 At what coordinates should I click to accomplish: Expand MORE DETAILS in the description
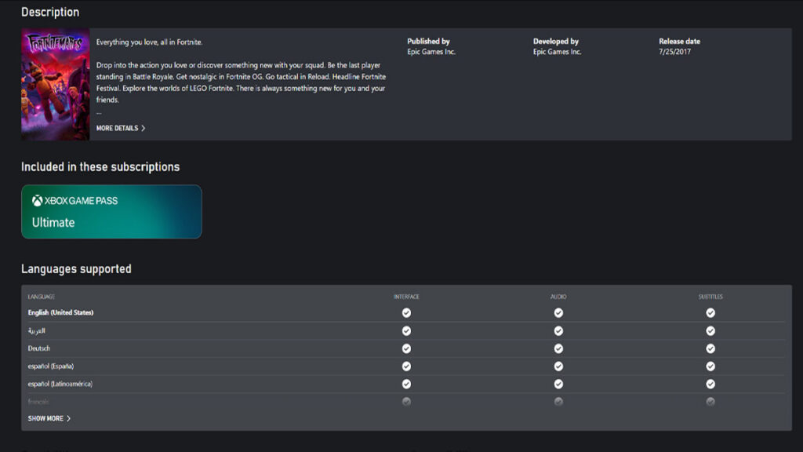click(x=121, y=128)
